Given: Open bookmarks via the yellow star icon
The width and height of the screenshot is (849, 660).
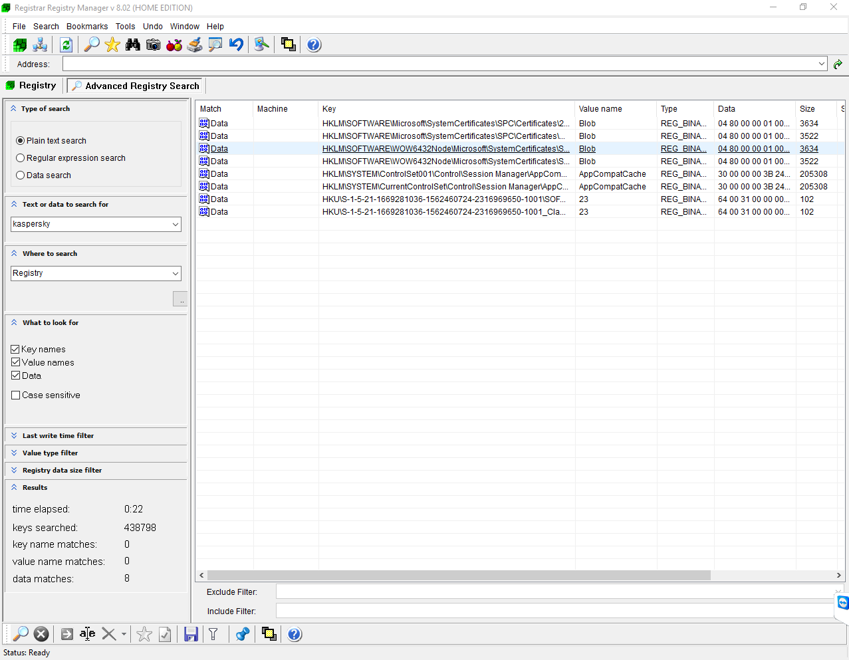Looking at the screenshot, I should tap(112, 45).
